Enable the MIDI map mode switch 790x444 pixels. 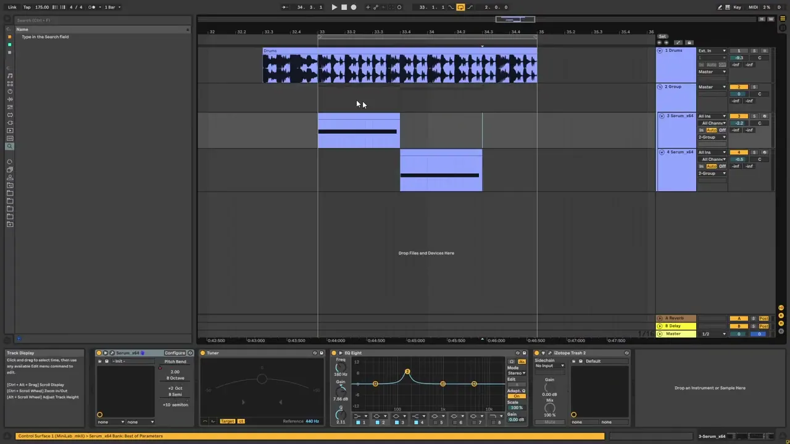tap(753, 7)
